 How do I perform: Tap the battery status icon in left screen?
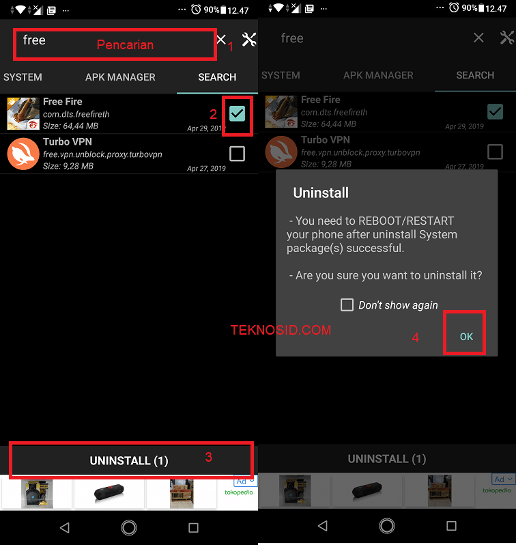coord(223,10)
